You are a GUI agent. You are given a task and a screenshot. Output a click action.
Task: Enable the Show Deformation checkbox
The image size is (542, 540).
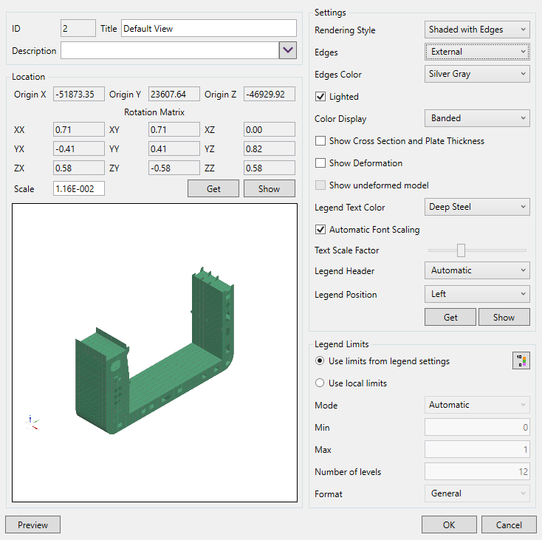tap(320, 163)
